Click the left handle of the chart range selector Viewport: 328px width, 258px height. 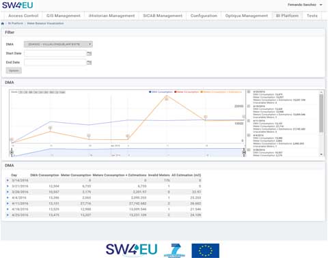(x=12, y=152)
